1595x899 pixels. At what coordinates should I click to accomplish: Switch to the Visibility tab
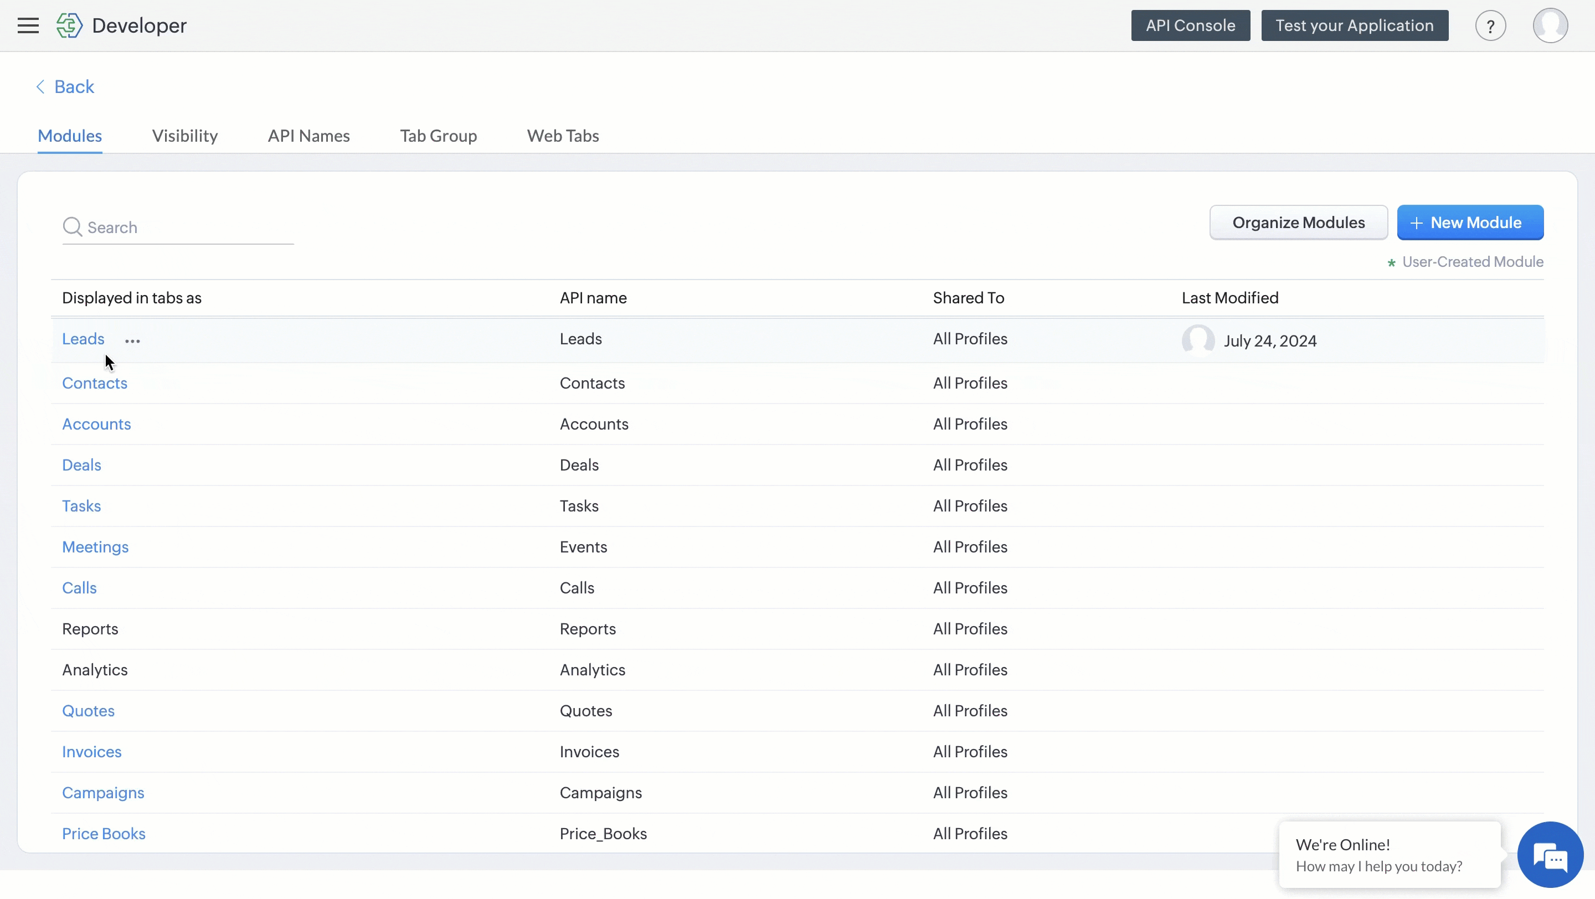coord(184,136)
